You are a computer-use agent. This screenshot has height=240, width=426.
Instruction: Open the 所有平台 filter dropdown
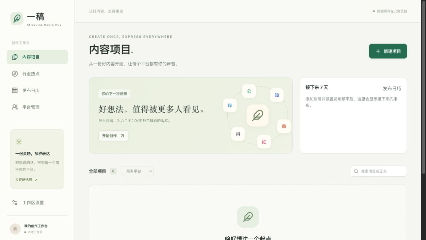tap(137, 171)
